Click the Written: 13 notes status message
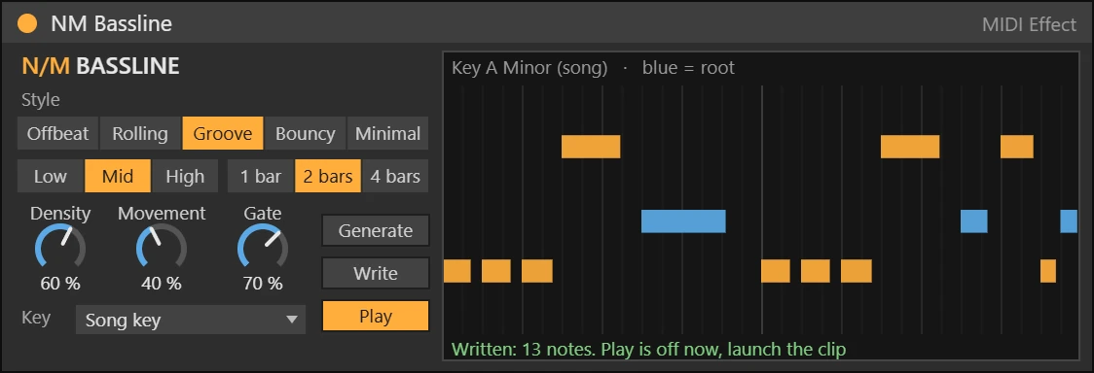This screenshot has width=1094, height=373. pyautogui.click(x=648, y=349)
